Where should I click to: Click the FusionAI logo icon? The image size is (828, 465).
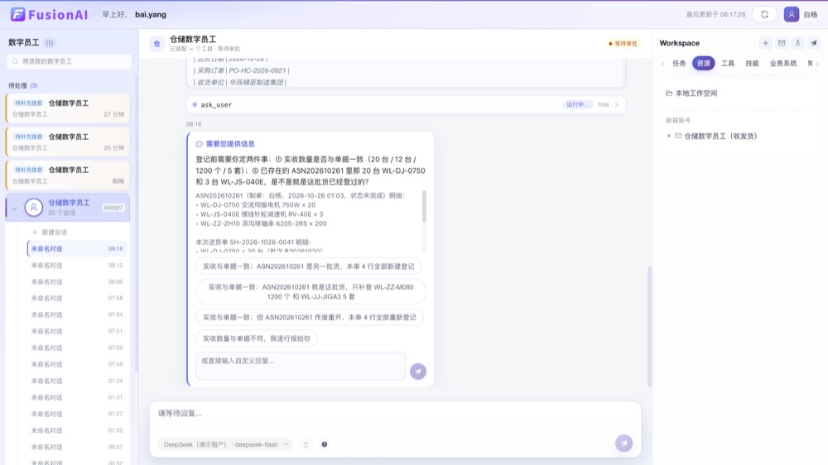17,14
